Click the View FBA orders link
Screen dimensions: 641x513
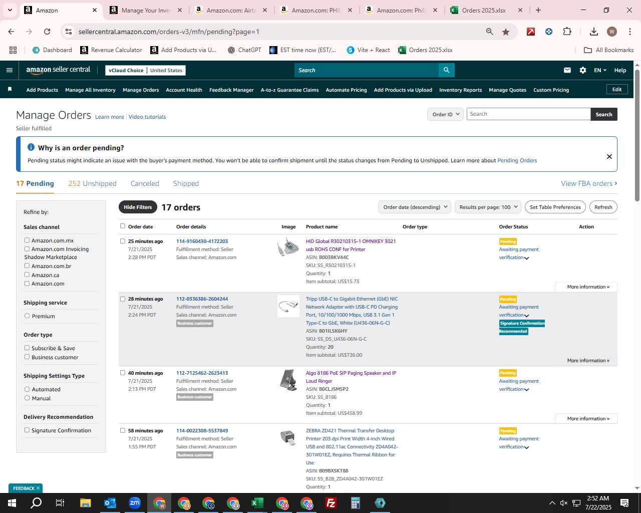coord(589,183)
